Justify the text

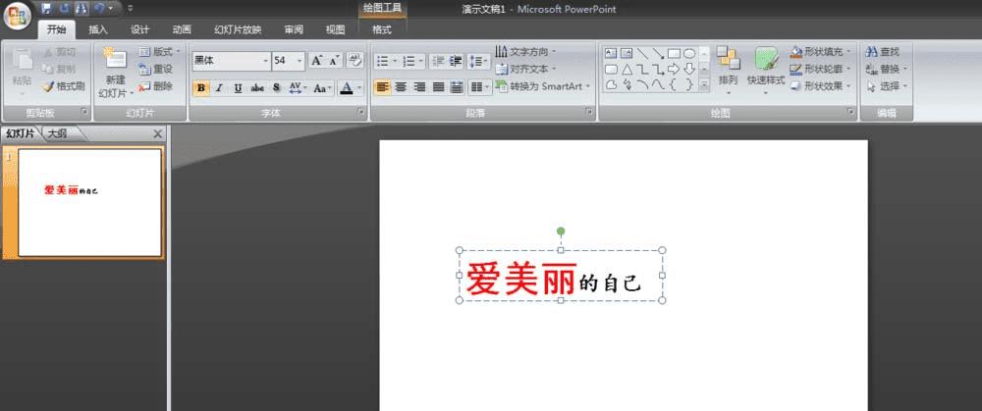pos(438,87)
